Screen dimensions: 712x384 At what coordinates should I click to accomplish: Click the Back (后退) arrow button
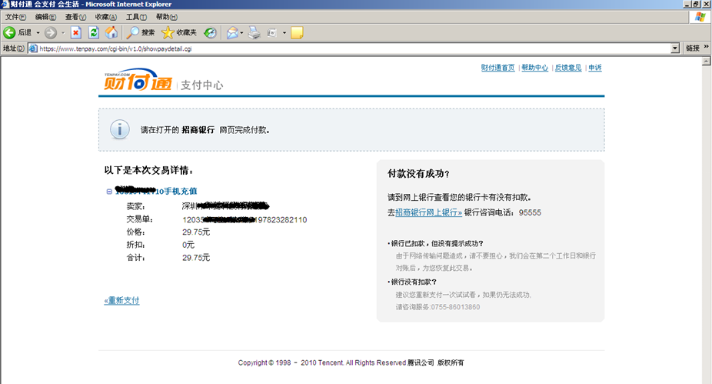pos(10,32)
